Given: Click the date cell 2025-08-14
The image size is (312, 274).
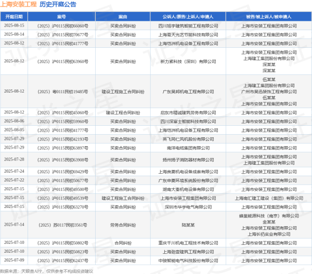Looking at the screenshot, I should click(x=14, y=34).
